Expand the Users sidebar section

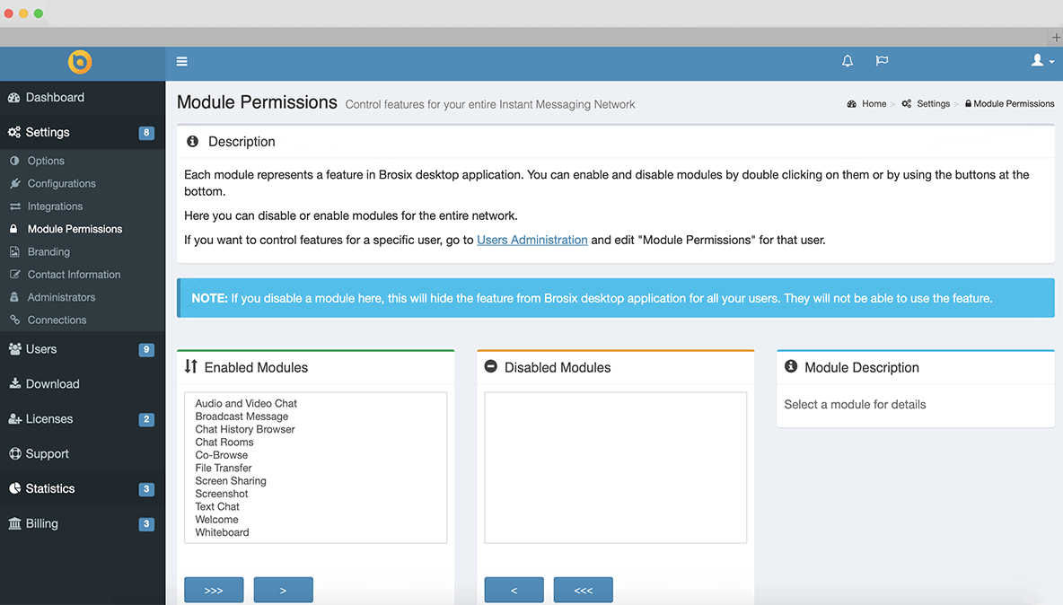coord(40,349)
